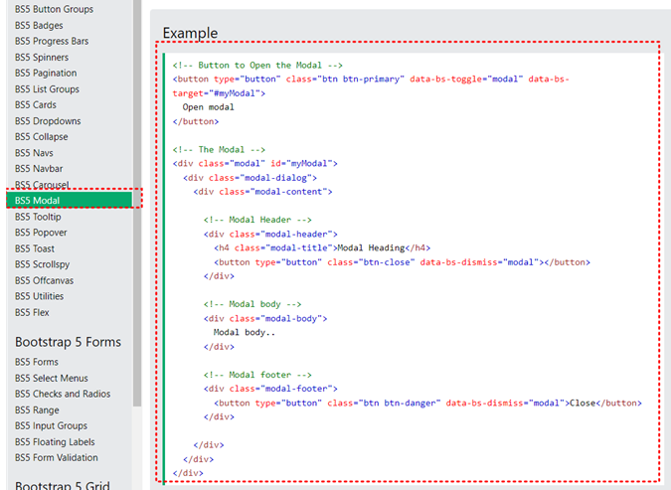
Task: Click the sidebar vertical scrollbar thumb
Action: pos(137,203)
